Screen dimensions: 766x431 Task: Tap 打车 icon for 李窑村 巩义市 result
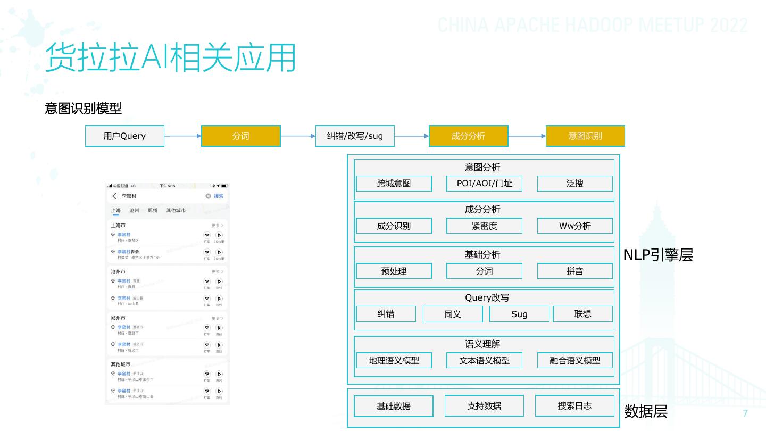click(x=207, y=345)
